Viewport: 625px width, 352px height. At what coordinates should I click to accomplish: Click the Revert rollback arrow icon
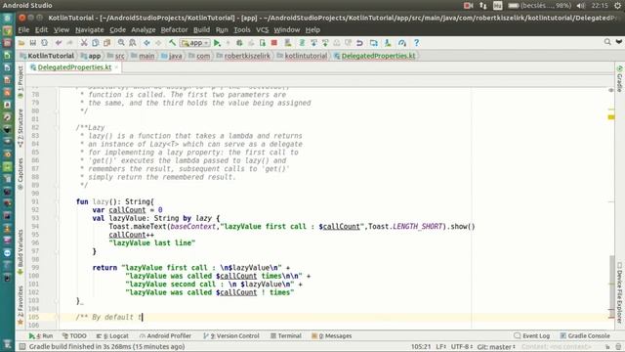click(359, 43)
